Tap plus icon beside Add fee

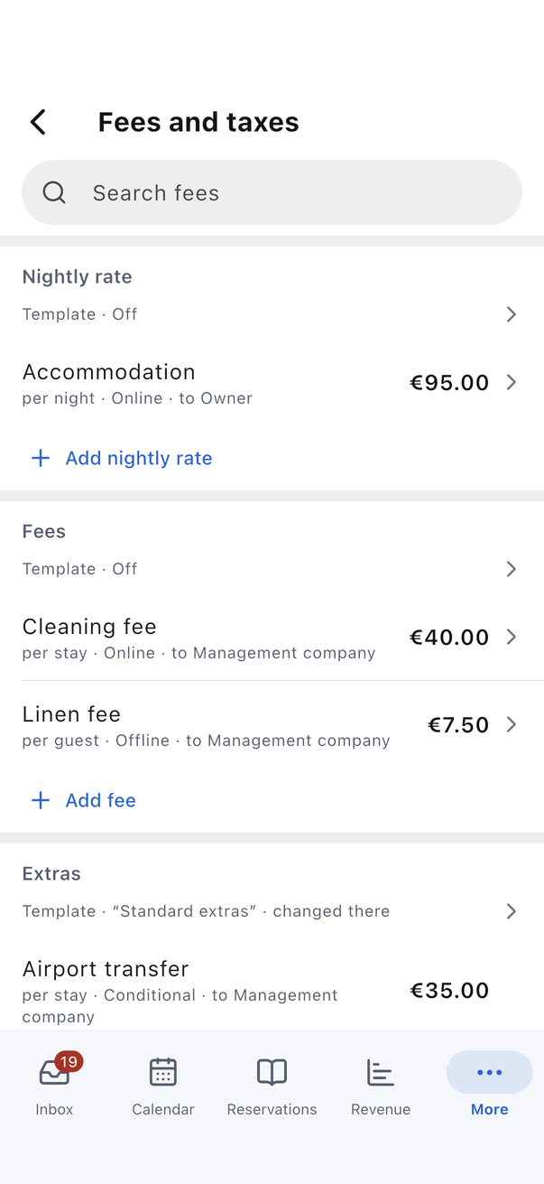tap(41, 800)
